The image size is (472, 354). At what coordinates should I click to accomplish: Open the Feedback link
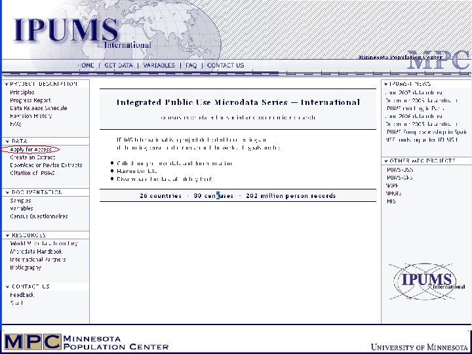[x=22, y=295]
